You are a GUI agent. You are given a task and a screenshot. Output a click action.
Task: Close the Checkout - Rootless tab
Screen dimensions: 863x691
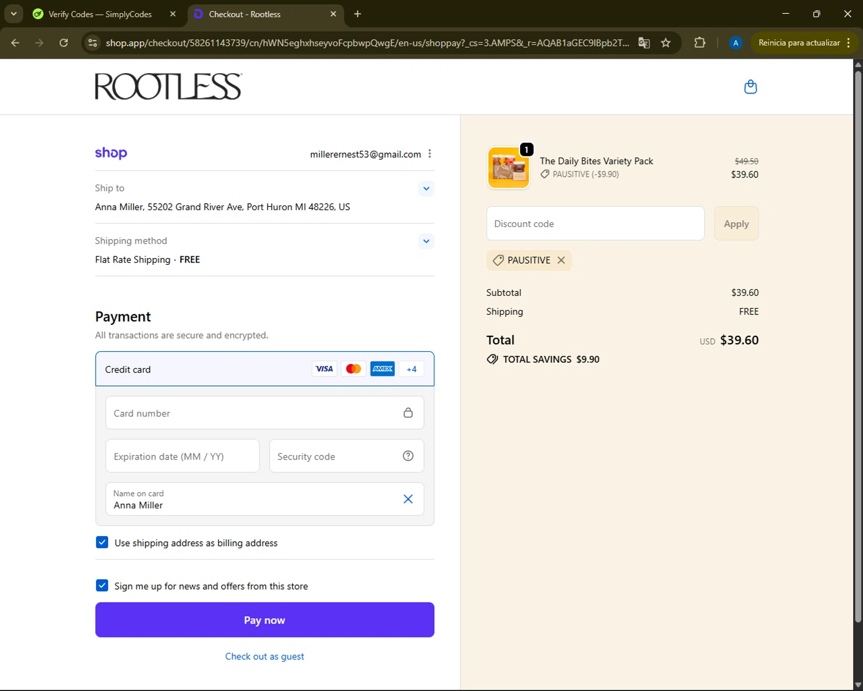(x=333, y=14)
